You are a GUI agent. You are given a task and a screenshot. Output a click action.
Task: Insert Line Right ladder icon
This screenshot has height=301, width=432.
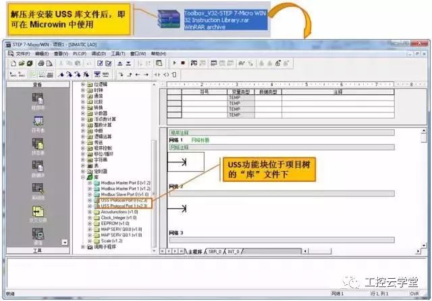(x=146, y=75)
